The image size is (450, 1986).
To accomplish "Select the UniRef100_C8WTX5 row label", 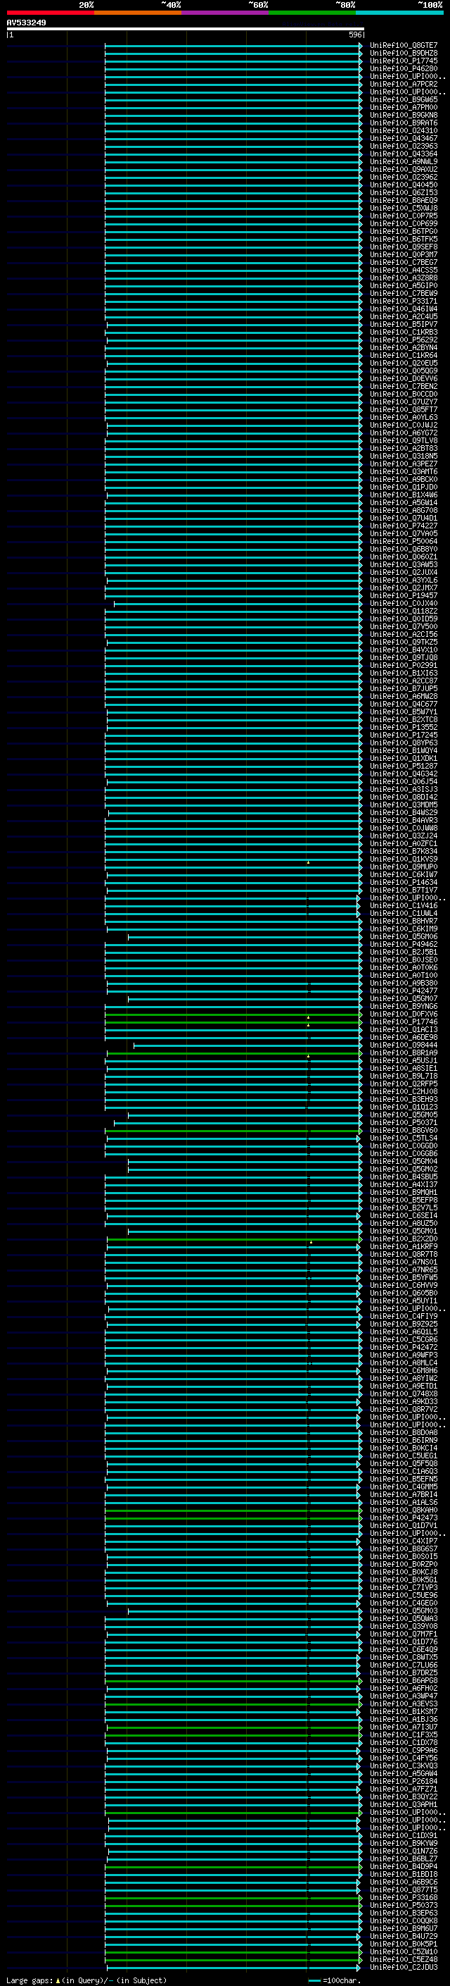I will click(x=403, y=1658).
